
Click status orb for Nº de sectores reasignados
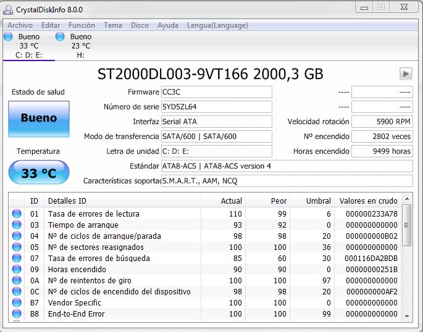(17, 247)
